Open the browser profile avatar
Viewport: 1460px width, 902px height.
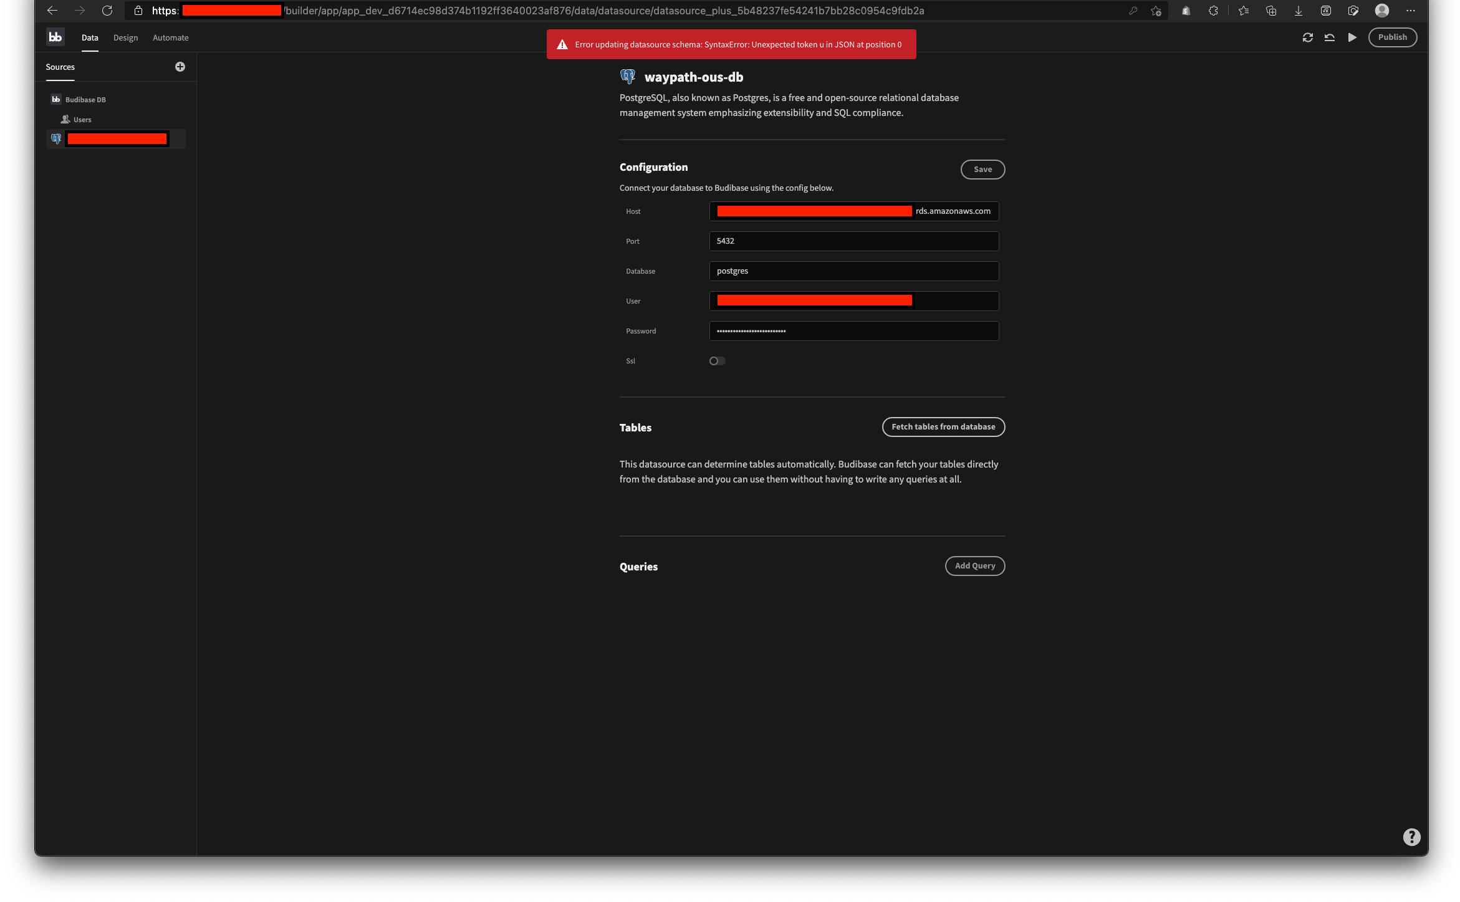(x=1382, y=11)
